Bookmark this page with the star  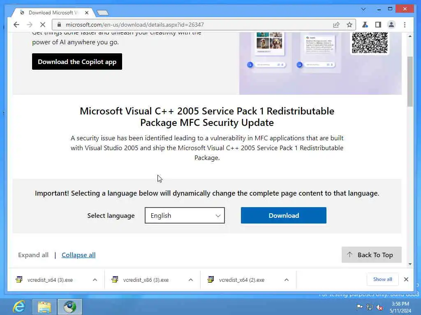tap(349, 25)
